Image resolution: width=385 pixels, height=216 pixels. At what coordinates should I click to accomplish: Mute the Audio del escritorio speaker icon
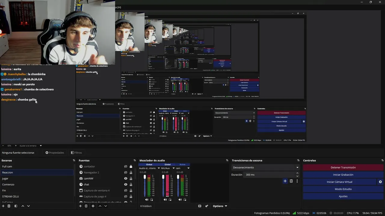(147, 199)
